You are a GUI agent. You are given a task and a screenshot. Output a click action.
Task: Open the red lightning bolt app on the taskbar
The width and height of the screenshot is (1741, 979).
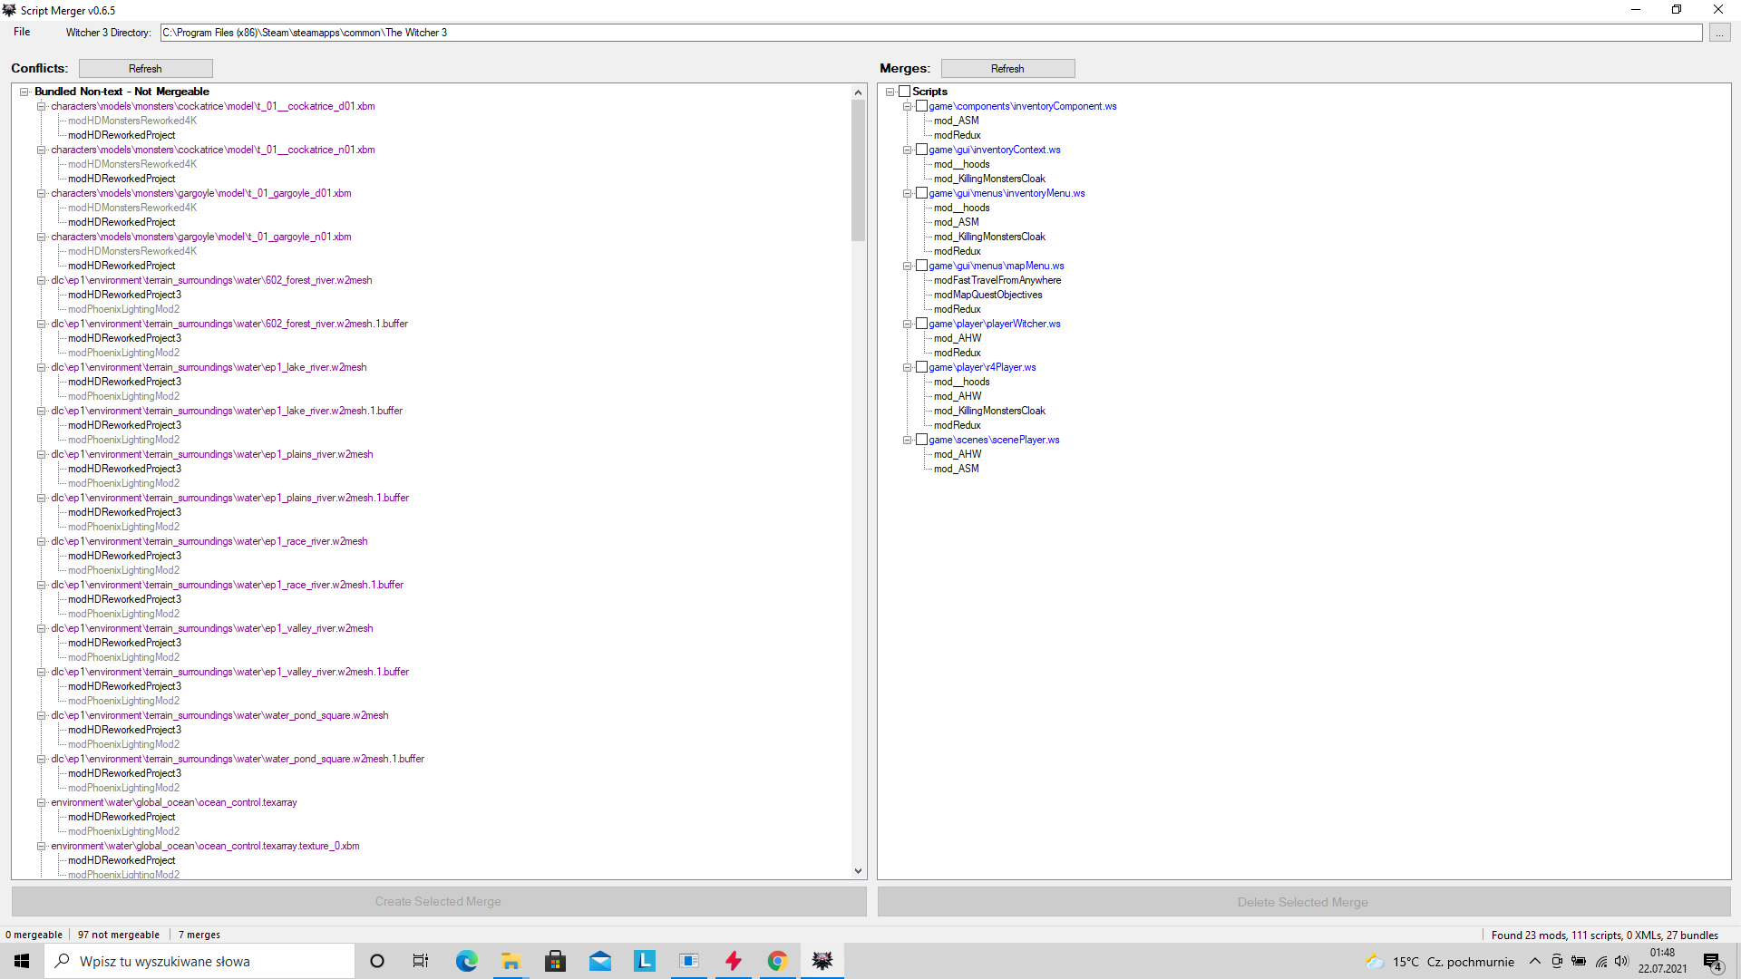733,961
